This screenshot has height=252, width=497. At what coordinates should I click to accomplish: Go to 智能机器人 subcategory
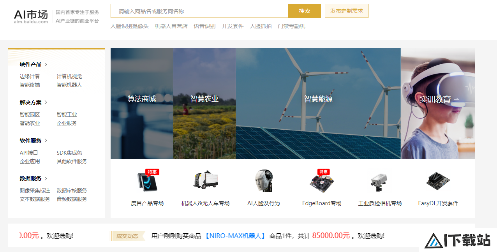(x=69, y=85)
